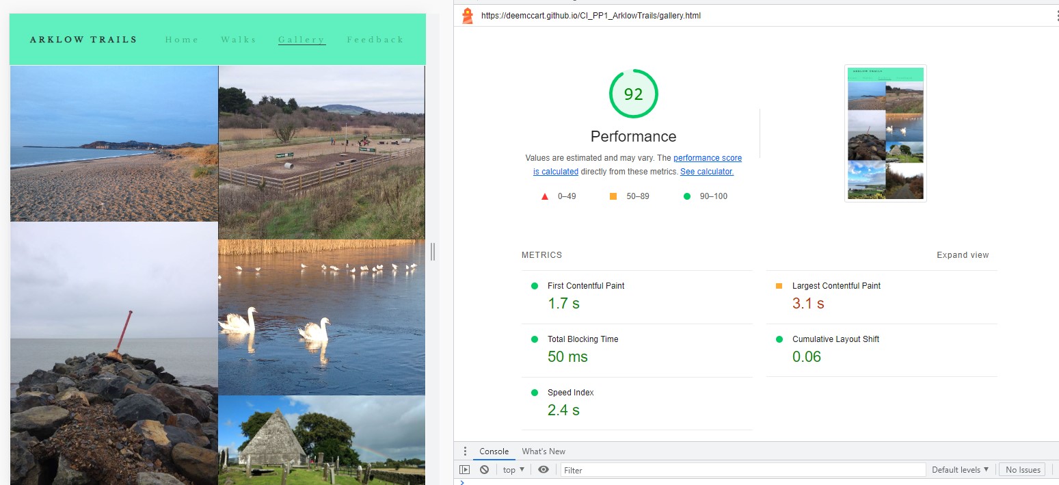
Task: Open the DevTools drawer kebab menu
Action: tap(465, 451)
